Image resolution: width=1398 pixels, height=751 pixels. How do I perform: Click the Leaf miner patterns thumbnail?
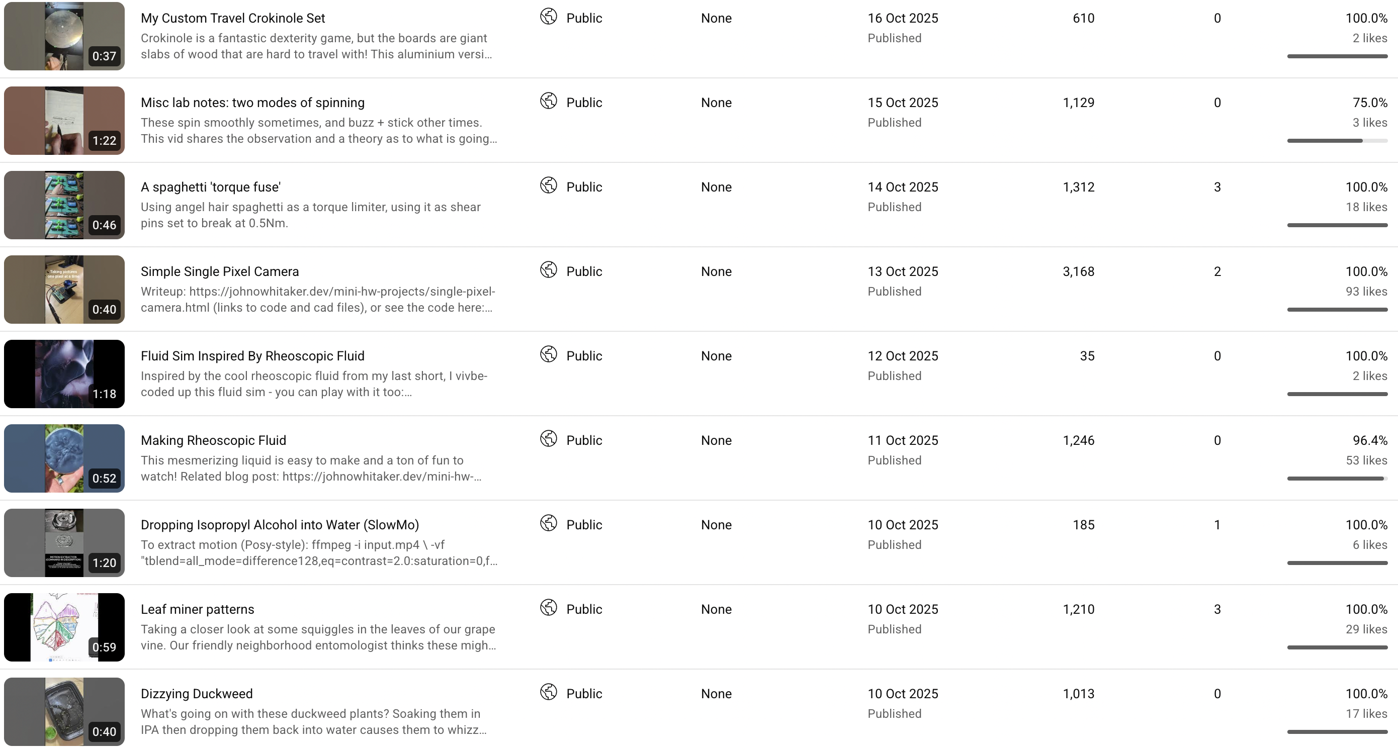(x=64, y=627)
